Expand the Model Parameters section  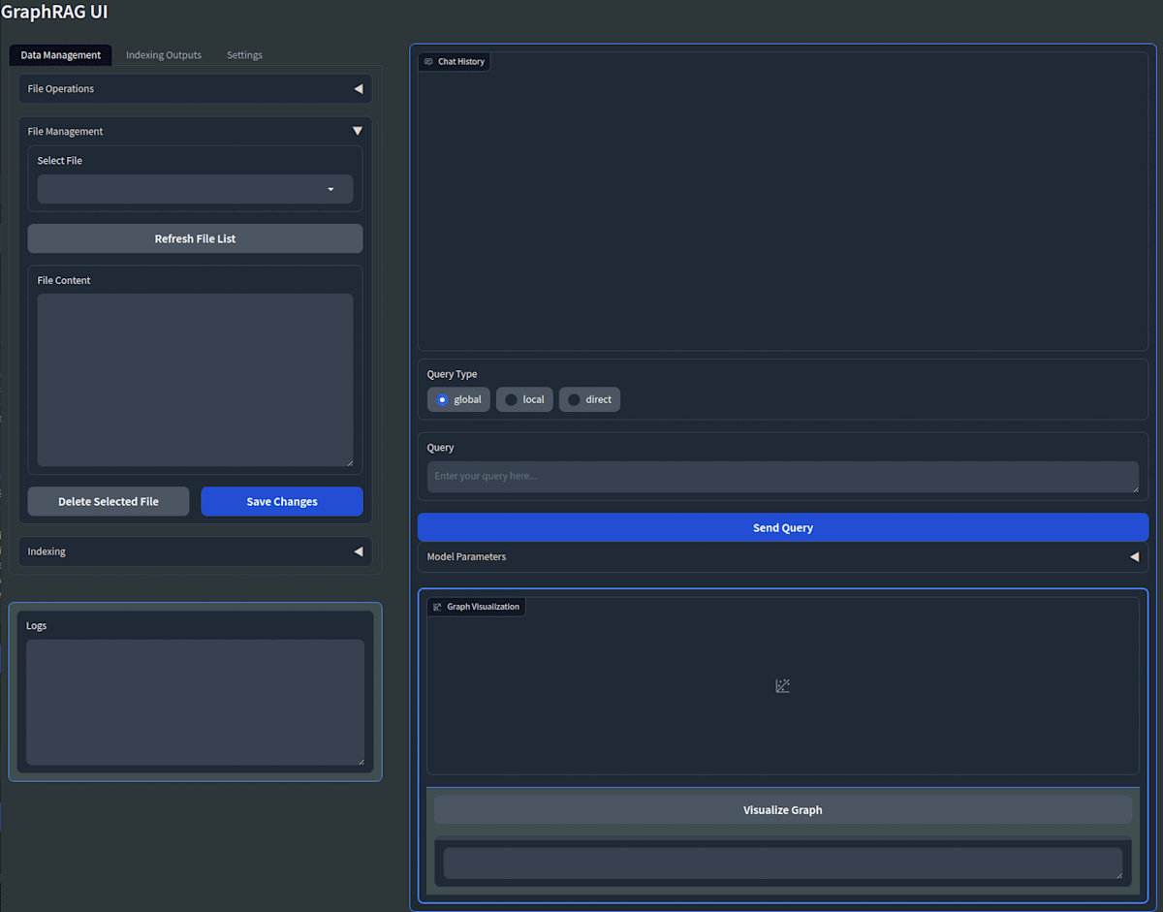(x=783, y=557)
